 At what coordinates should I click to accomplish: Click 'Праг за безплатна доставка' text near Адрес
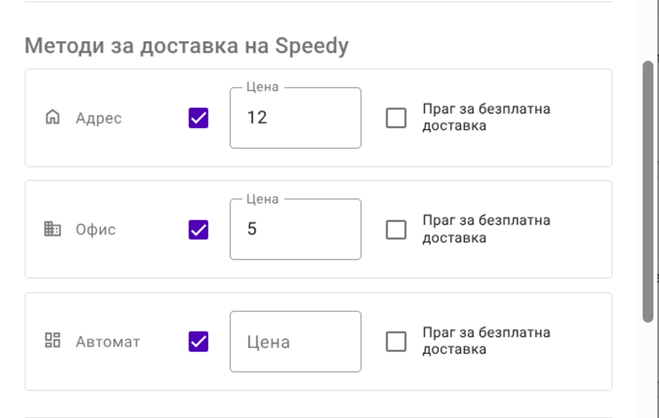click(x=485, y=117)
